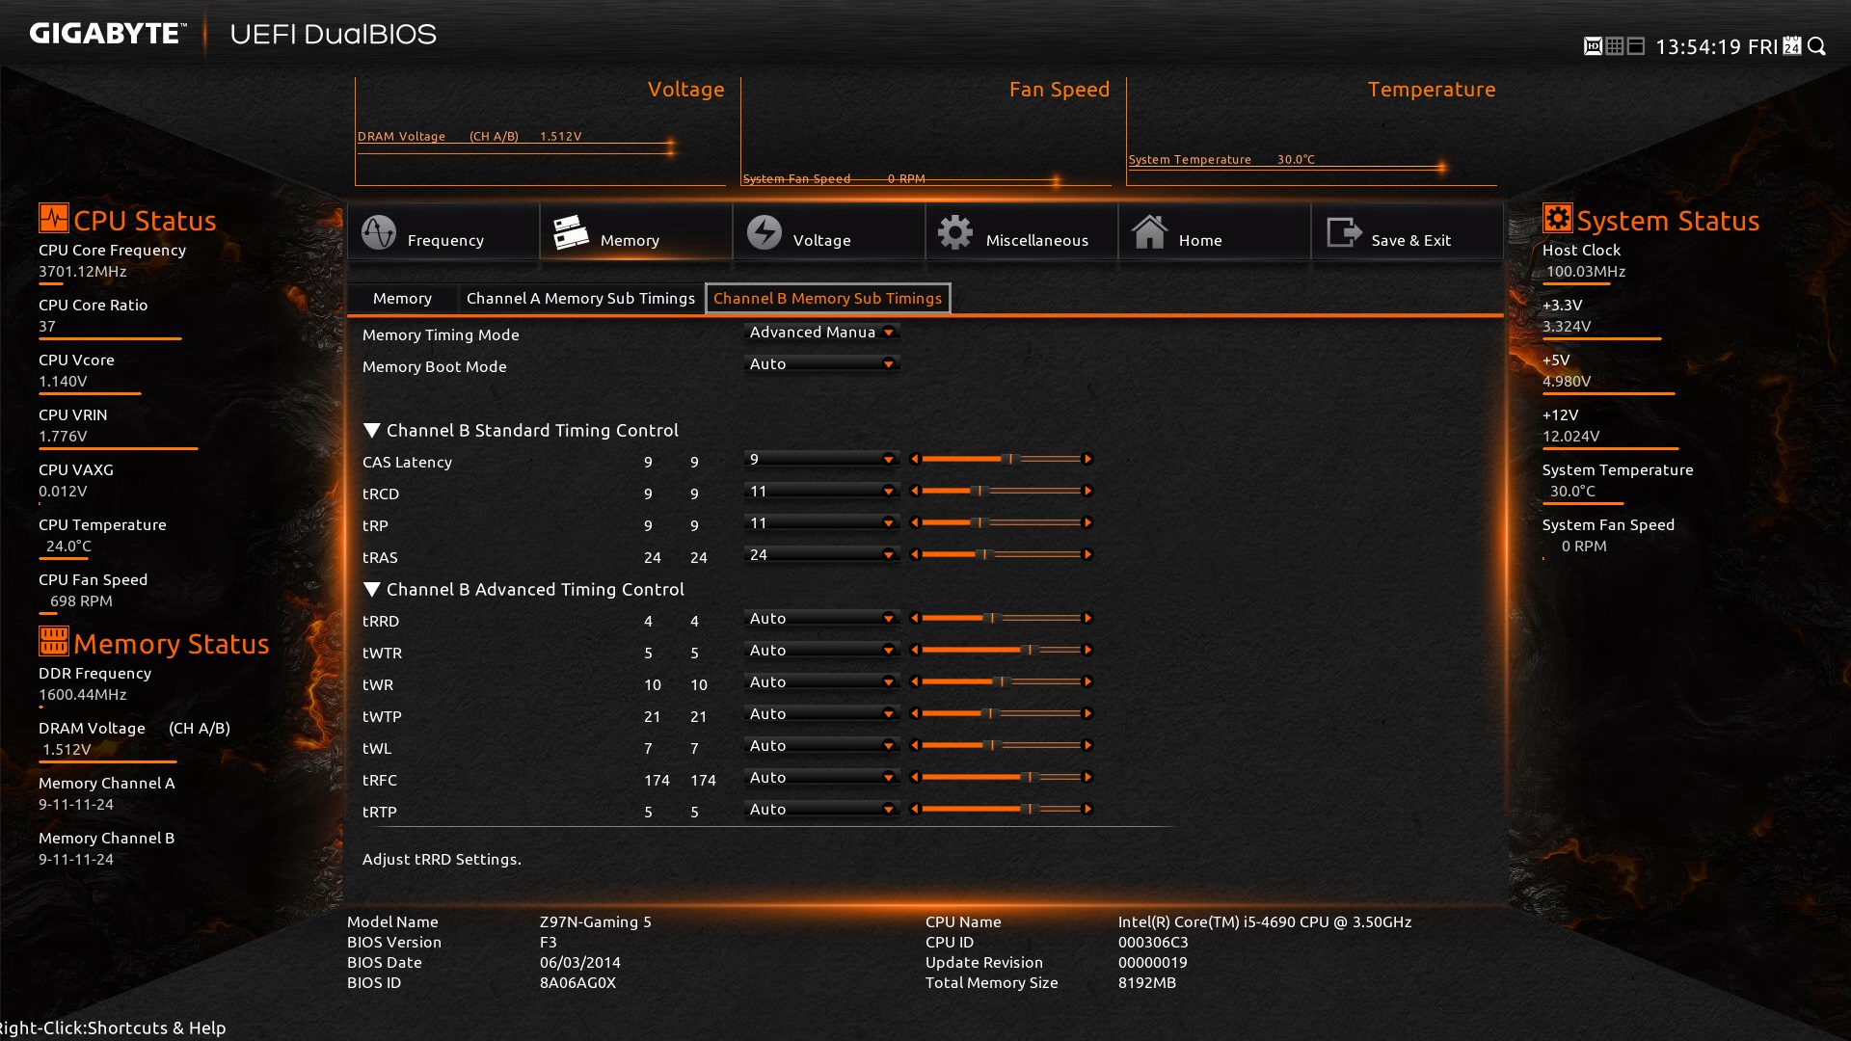Click the tWTP slider track
Image resolution: width=1851 pixels, height=1041 pixels.
point(1001,713)
